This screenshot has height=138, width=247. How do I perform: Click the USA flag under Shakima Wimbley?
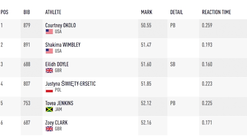[49, 51]
